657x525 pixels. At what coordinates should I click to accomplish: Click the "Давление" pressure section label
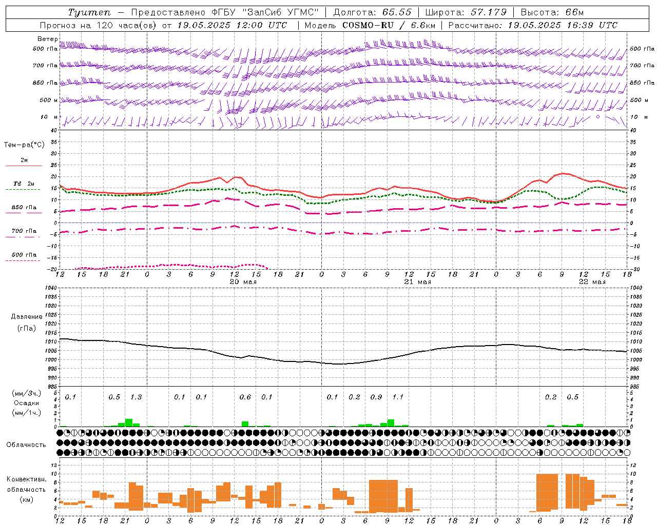[x=26, y=317]
